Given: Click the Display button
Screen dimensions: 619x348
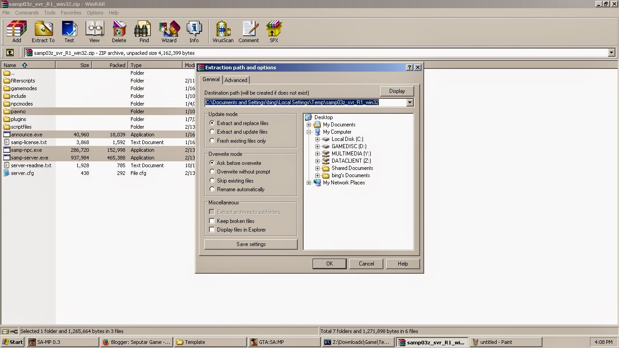Looking at the screenshot, I should pos(397,91).
